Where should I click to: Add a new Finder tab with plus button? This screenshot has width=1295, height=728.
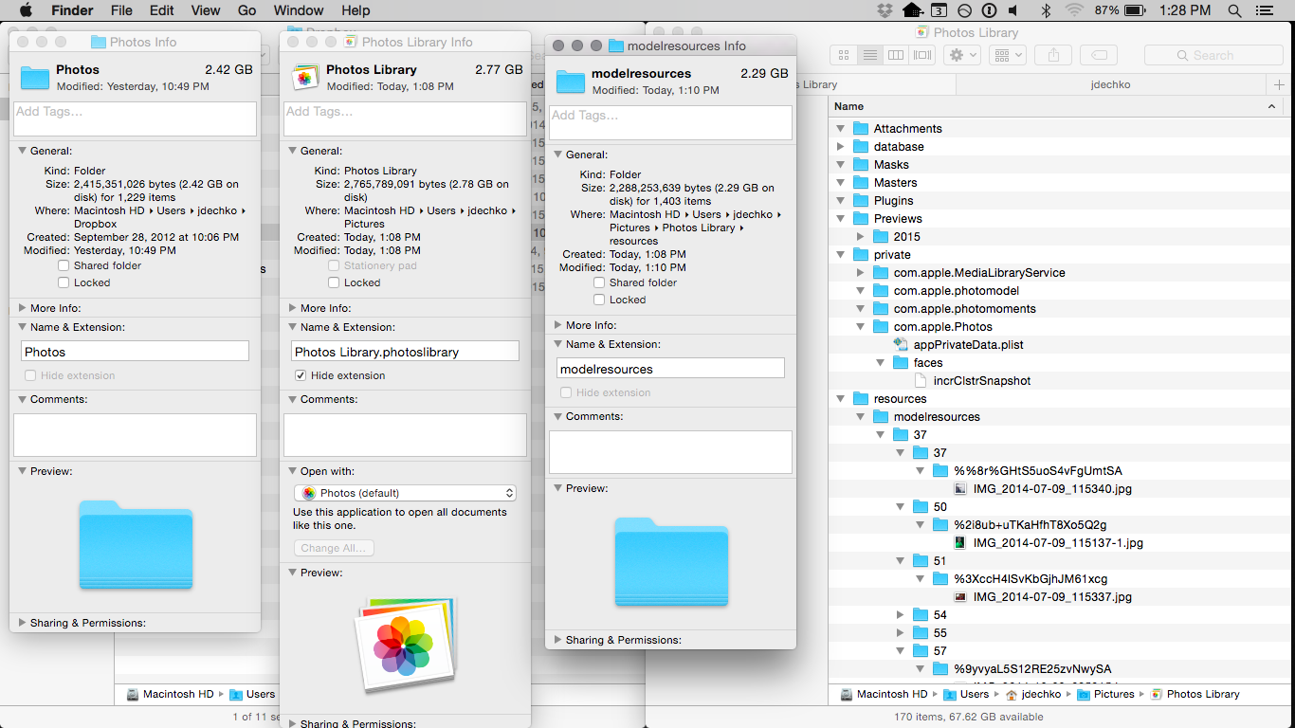coord(1279,84)
